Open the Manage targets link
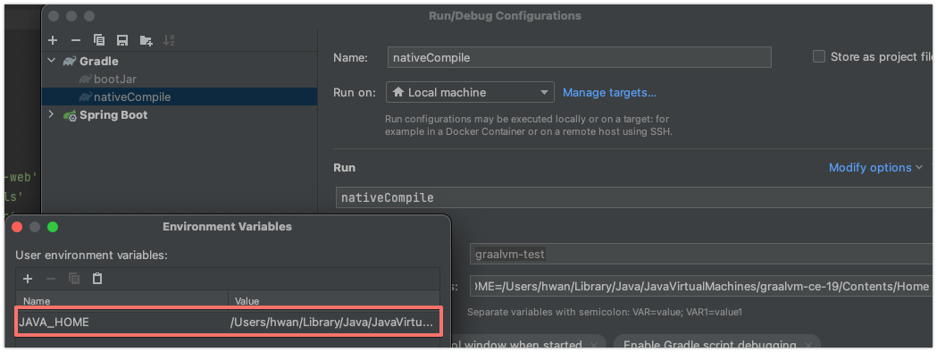 point(609,93)
